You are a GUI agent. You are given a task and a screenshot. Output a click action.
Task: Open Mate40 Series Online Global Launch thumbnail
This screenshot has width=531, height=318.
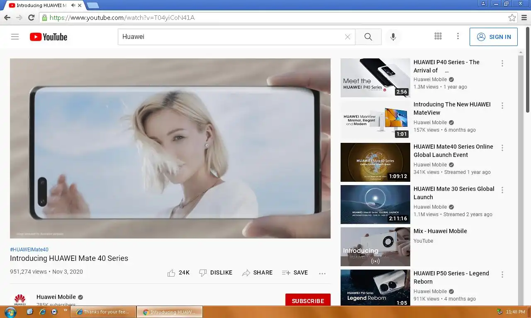click(x=375, y=162)
